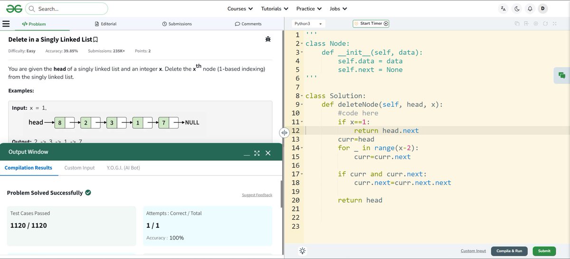Collapse the 'if x==1' fold at line 11
The width and height of the screenshot is (570, 259).
click(x=302, y=122)
